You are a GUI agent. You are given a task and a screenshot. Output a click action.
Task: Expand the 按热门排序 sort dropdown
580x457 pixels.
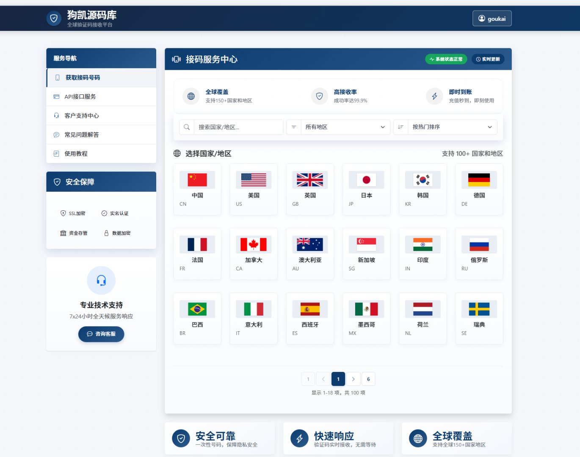[452, 127]
